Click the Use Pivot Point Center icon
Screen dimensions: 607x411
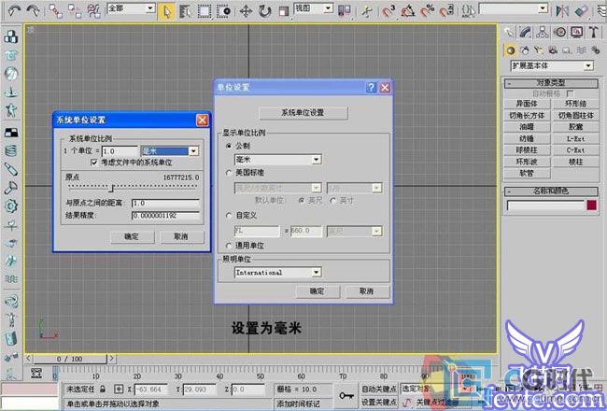pyautogui.click(x=345, y=11)
